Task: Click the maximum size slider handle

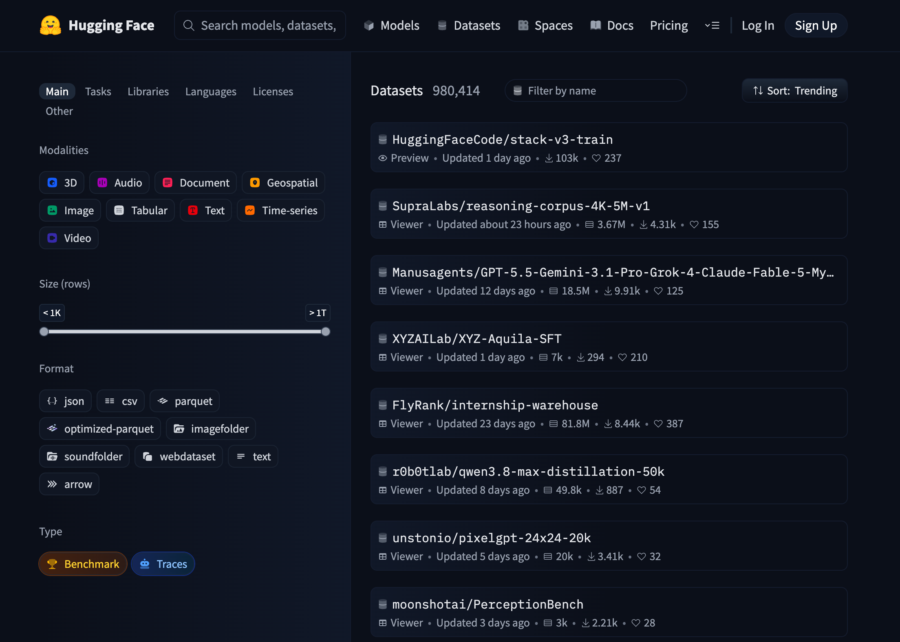Action: pyautogui.click(x=325, y=332)
